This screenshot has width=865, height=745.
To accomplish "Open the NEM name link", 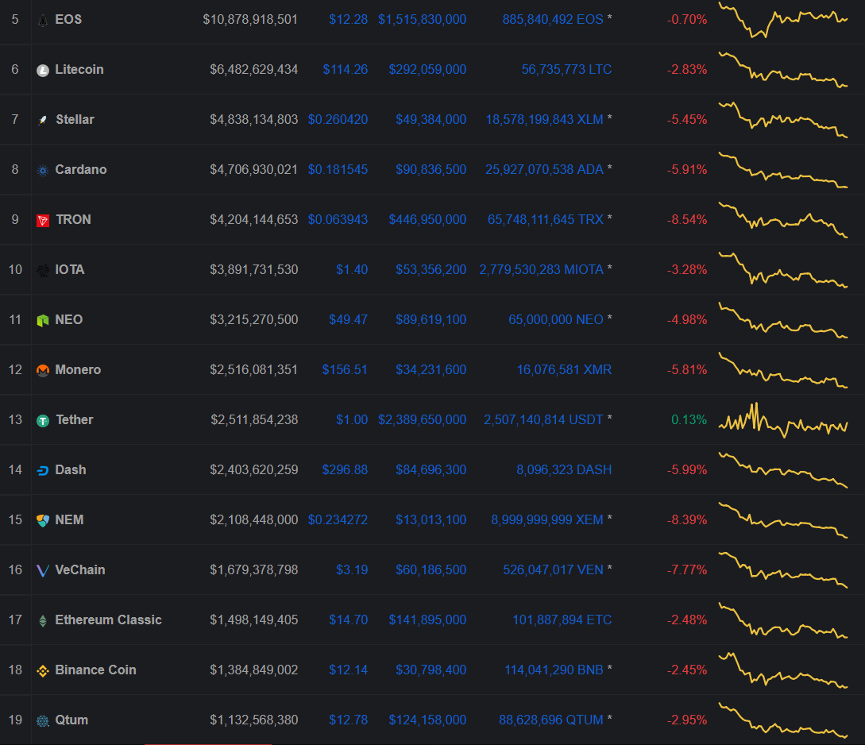I will click(x=70, y=520).
